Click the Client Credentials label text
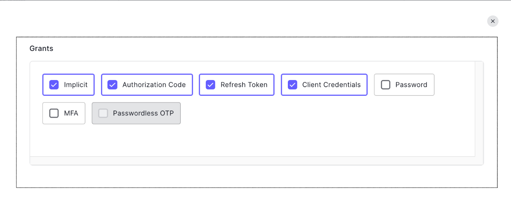Viewport: 511px width, 200px height. (x=331, y=85)
